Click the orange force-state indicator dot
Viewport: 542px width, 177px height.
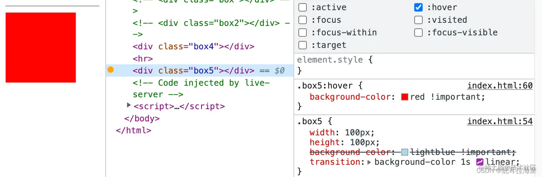[110, 70]
